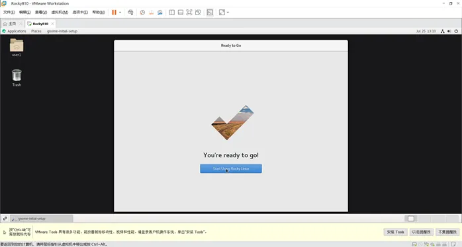Click the Unity mode toolbar icon
Screen dimensions: 462x247
[198, 13]
